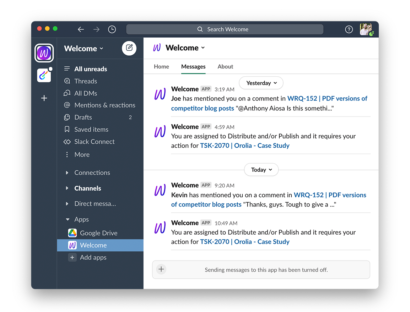Open the history clock icon

tap(112, 29)
